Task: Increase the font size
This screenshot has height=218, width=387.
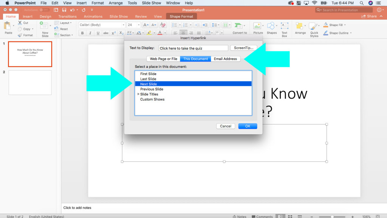Action: pos(146,25)
